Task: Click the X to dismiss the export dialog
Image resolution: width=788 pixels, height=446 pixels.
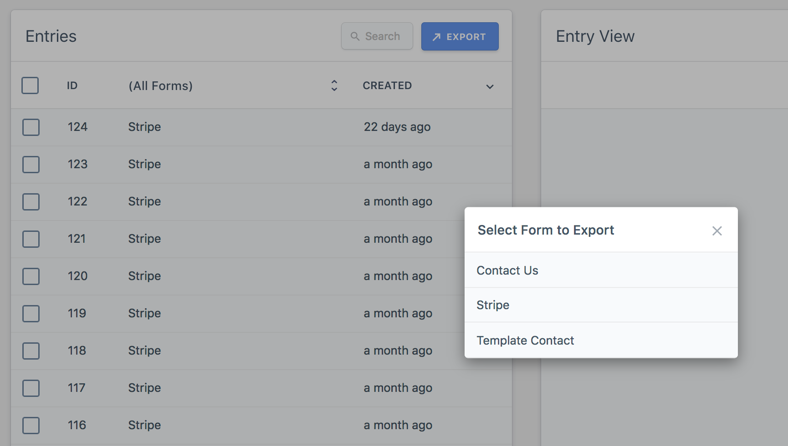Action: pyautogui.click(x=717, y=231)
